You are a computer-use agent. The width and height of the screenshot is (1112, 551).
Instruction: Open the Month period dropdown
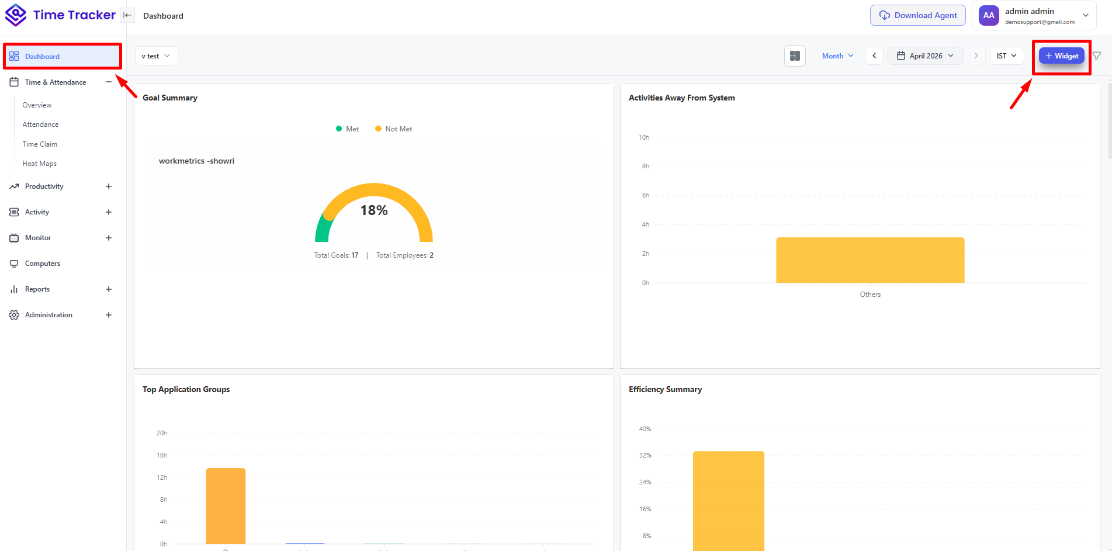click(x=837, y=56)
